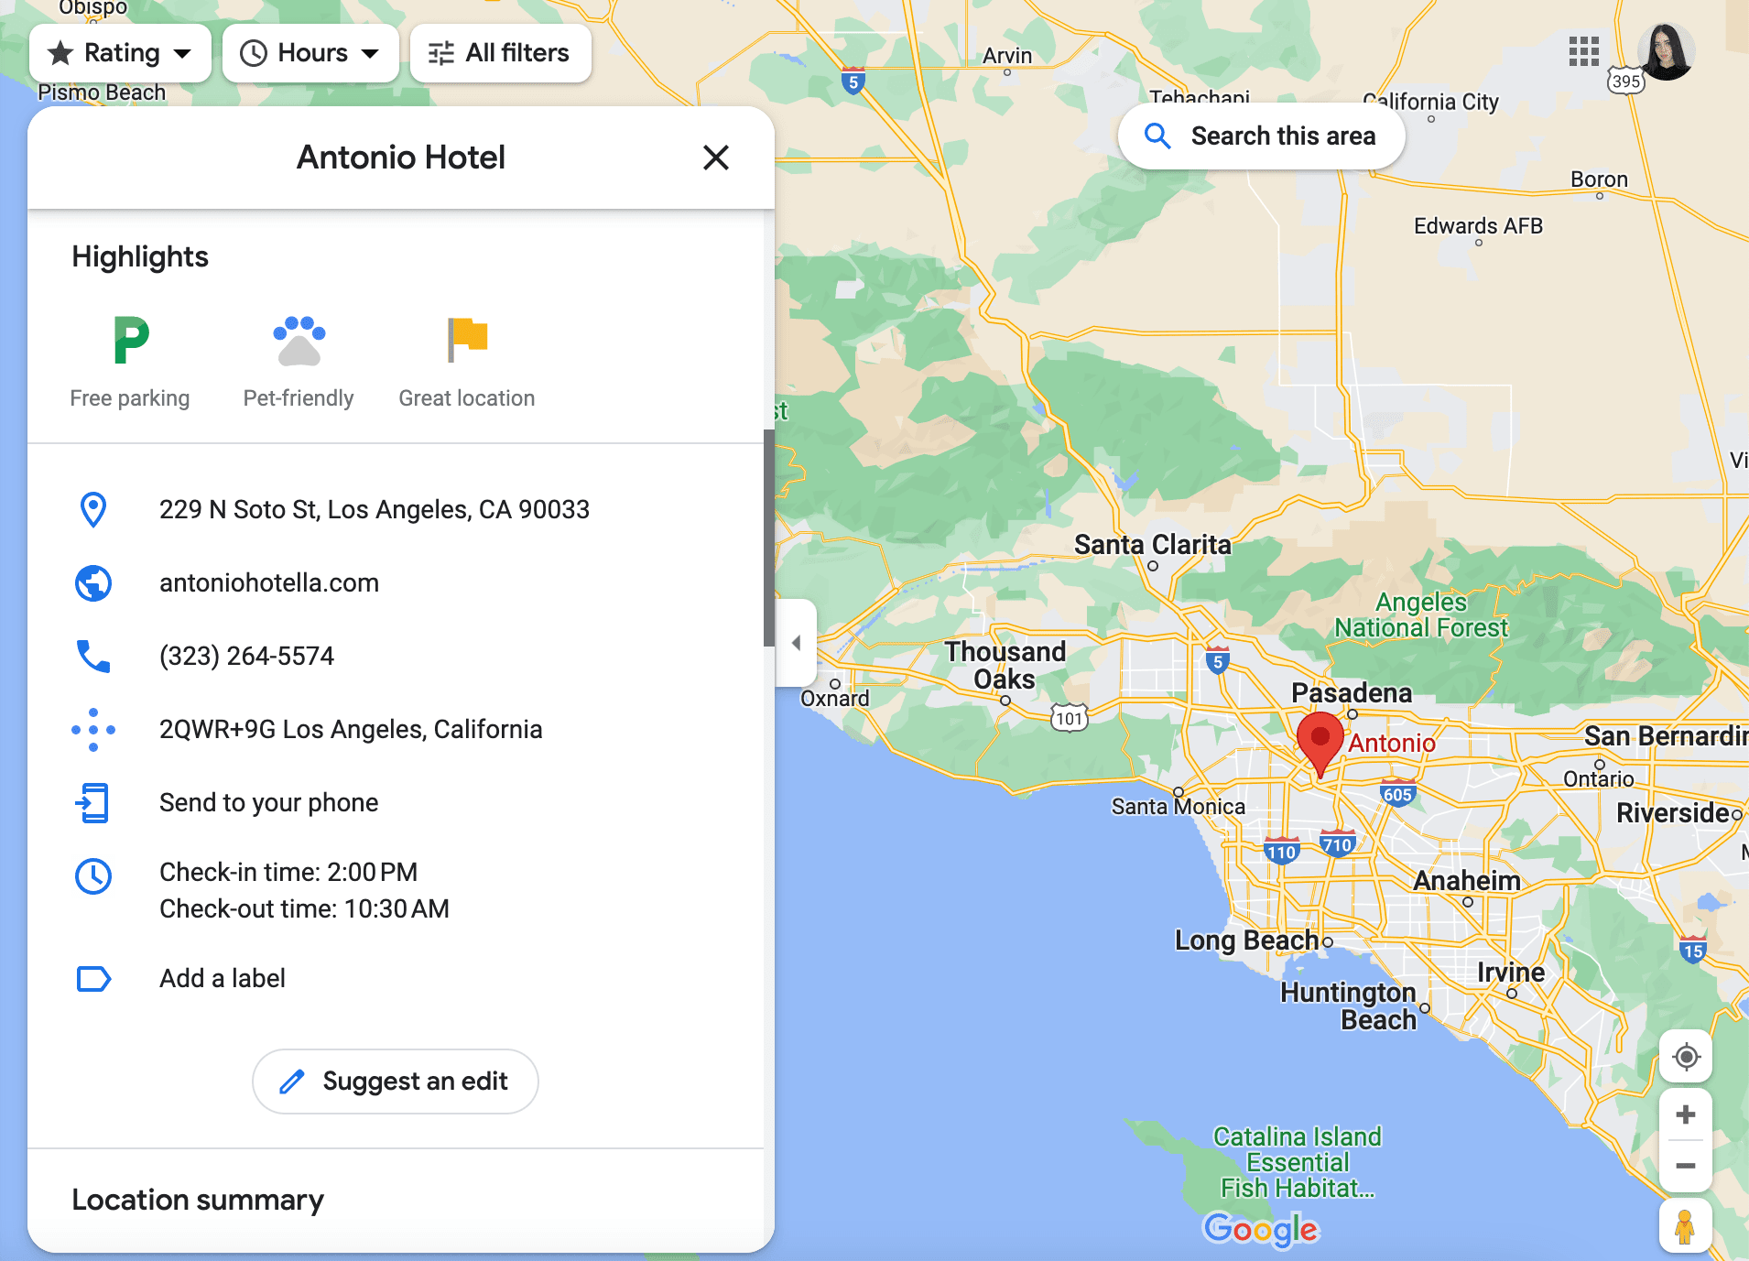Click Irvine label on map
Viewport: 1749px width, 1261px height.
click(1511, 973)
